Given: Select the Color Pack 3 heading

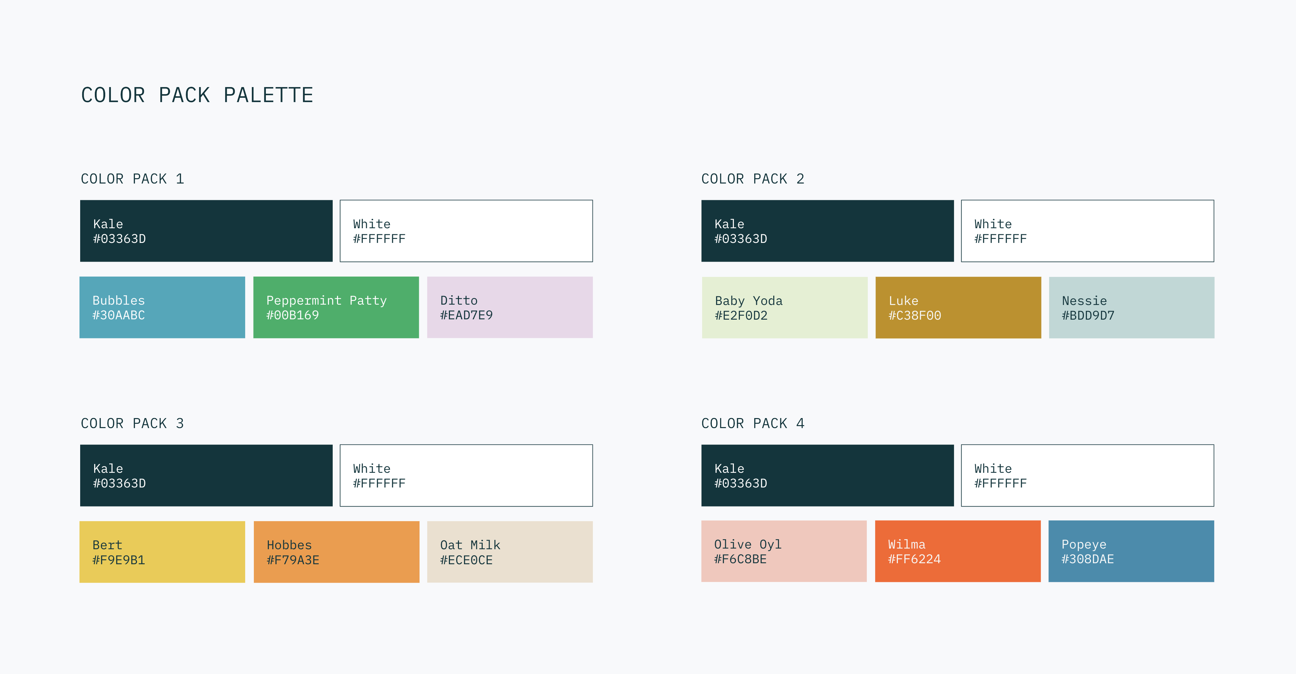Looking at the screenshot, I should (x=132, y=423).
